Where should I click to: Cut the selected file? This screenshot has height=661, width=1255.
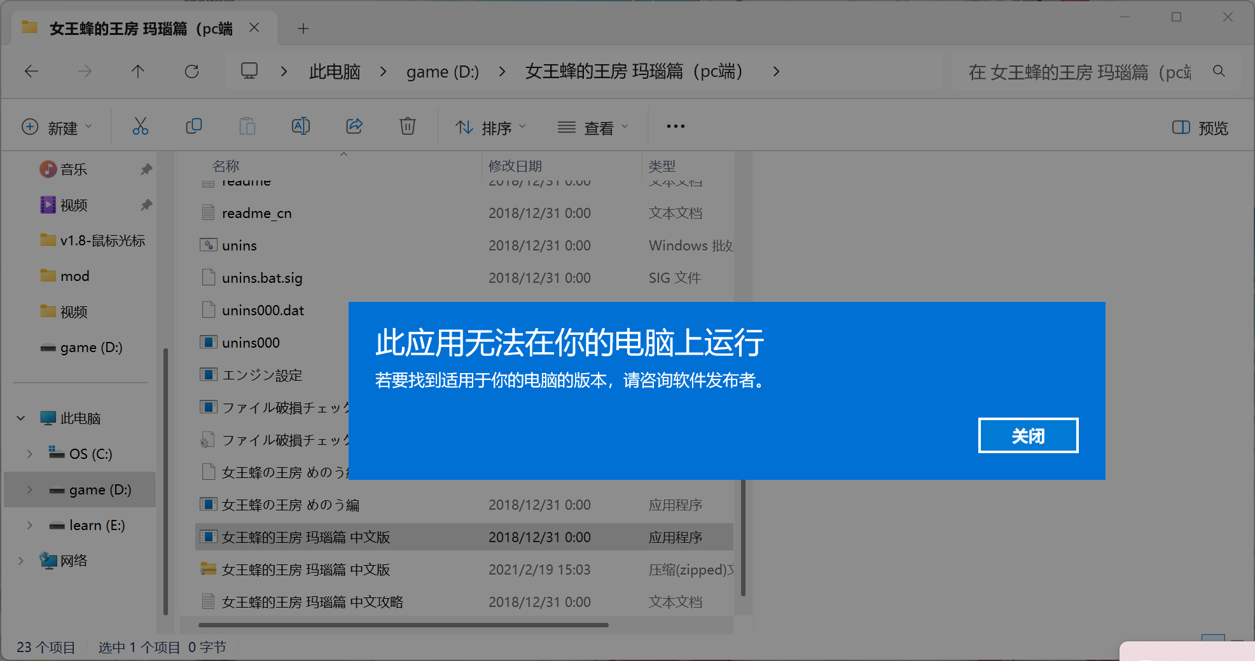tap(141, 126)
